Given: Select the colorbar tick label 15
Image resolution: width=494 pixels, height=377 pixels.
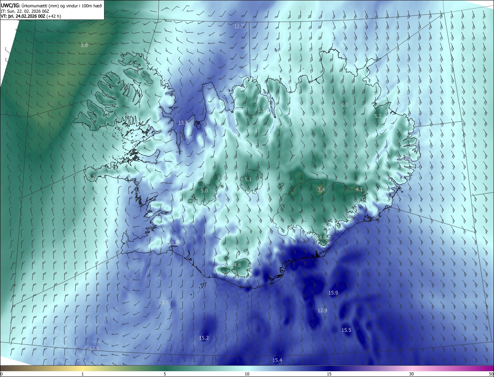Looking at the screenshot, I should pos(329,374).
